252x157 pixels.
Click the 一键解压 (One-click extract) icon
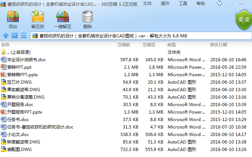pyautogui.click(x=63, y=16)
